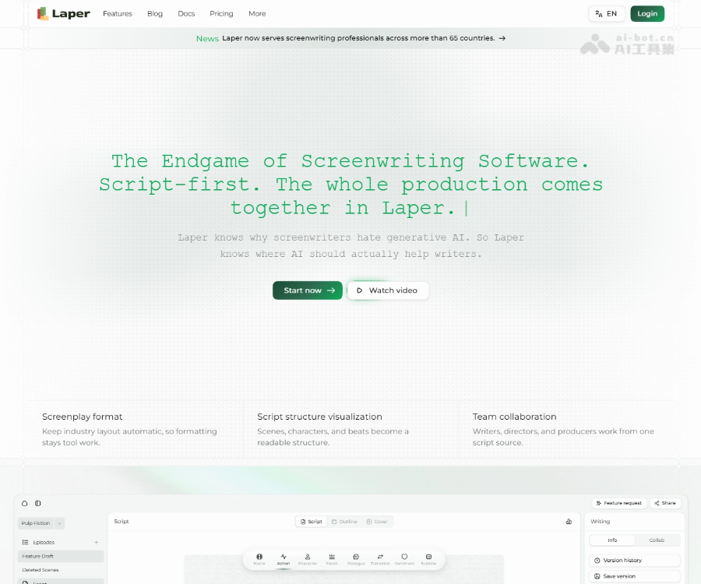Click the 'Screenplay format' heading
This screenshot has width=701, height=584.
tap(83, 417)
